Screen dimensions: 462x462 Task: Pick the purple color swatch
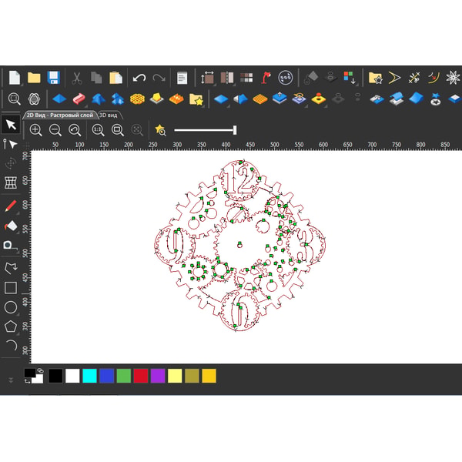158,376
